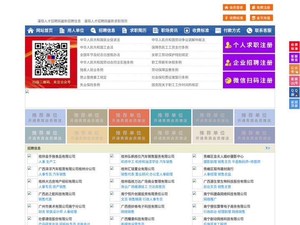Click the 软装设计师 job link
The width and height of the screenshot is (300, 225).
tap(54, 212)
